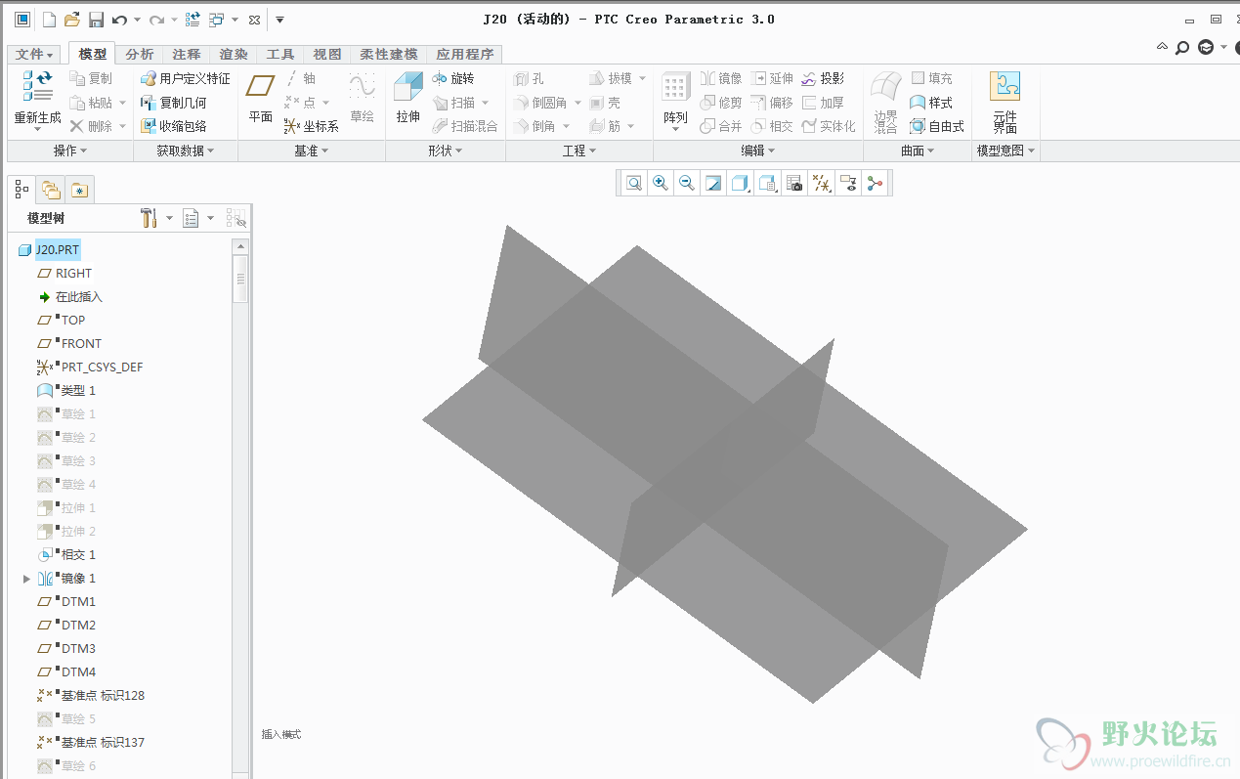
Task: Open the 文件 file menu
Action: pyautogui.click(x=35, y=55)
